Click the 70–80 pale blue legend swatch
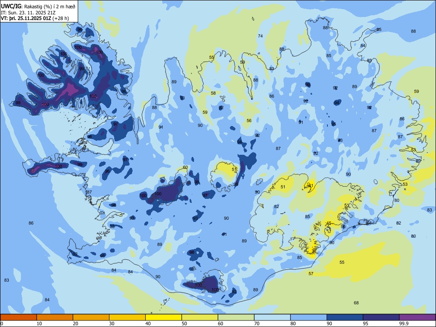The width and height of the screenshot is (436, 327). coord(272,317)
